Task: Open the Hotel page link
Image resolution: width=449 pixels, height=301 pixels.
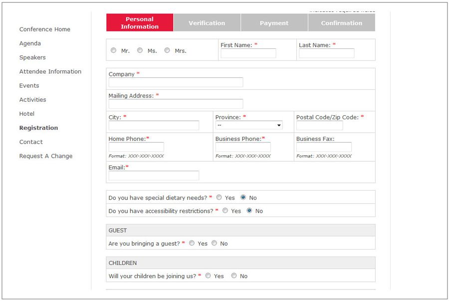Action: pos(27,114)
